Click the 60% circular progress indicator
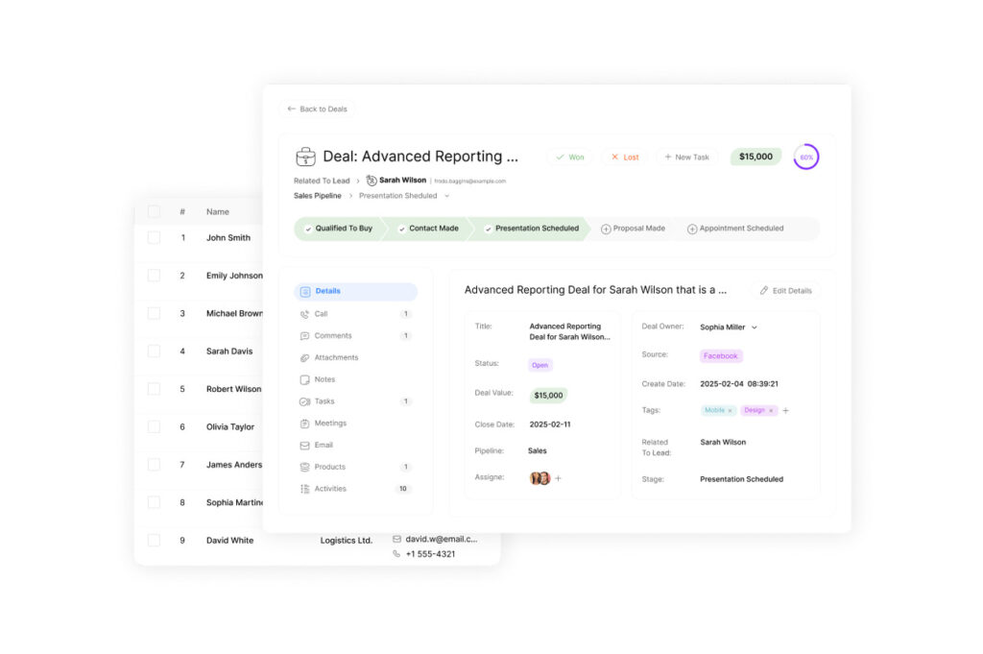983x654 pixels. (x=805, y=157)
